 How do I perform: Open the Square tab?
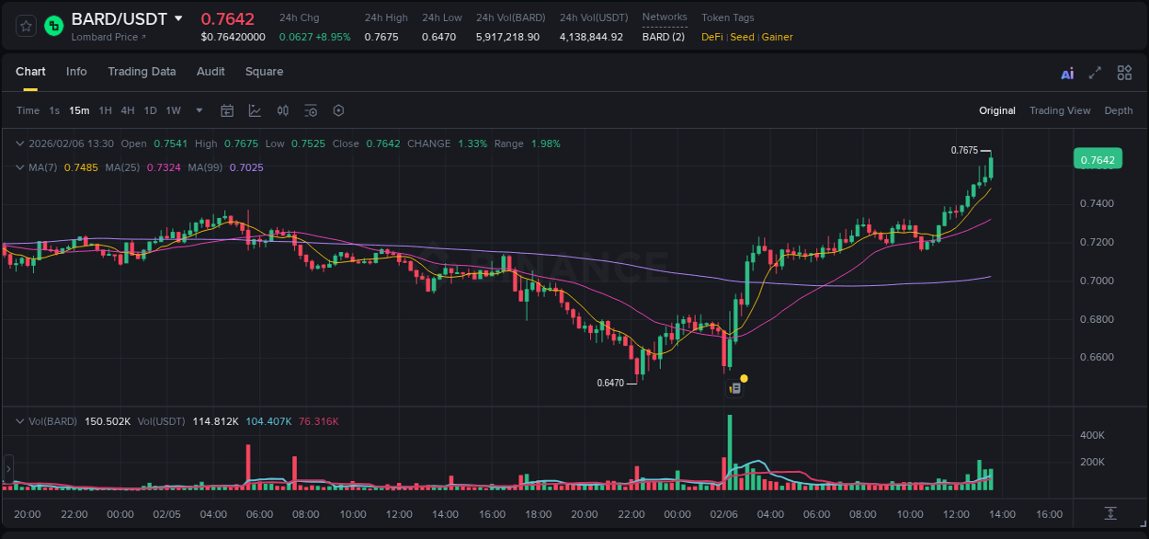click(264, 72)
